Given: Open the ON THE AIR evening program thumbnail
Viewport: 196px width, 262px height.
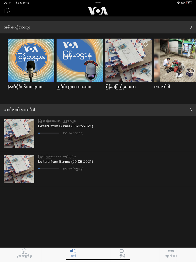Looking at the screenshot, I should click(x=80, y=60).
